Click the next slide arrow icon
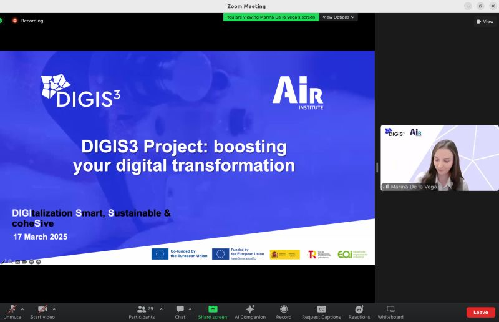The width and height of the screenshot is (499, 322). (x=39, y=262)
